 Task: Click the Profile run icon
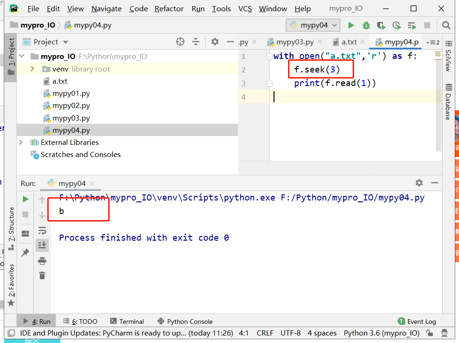396,25
